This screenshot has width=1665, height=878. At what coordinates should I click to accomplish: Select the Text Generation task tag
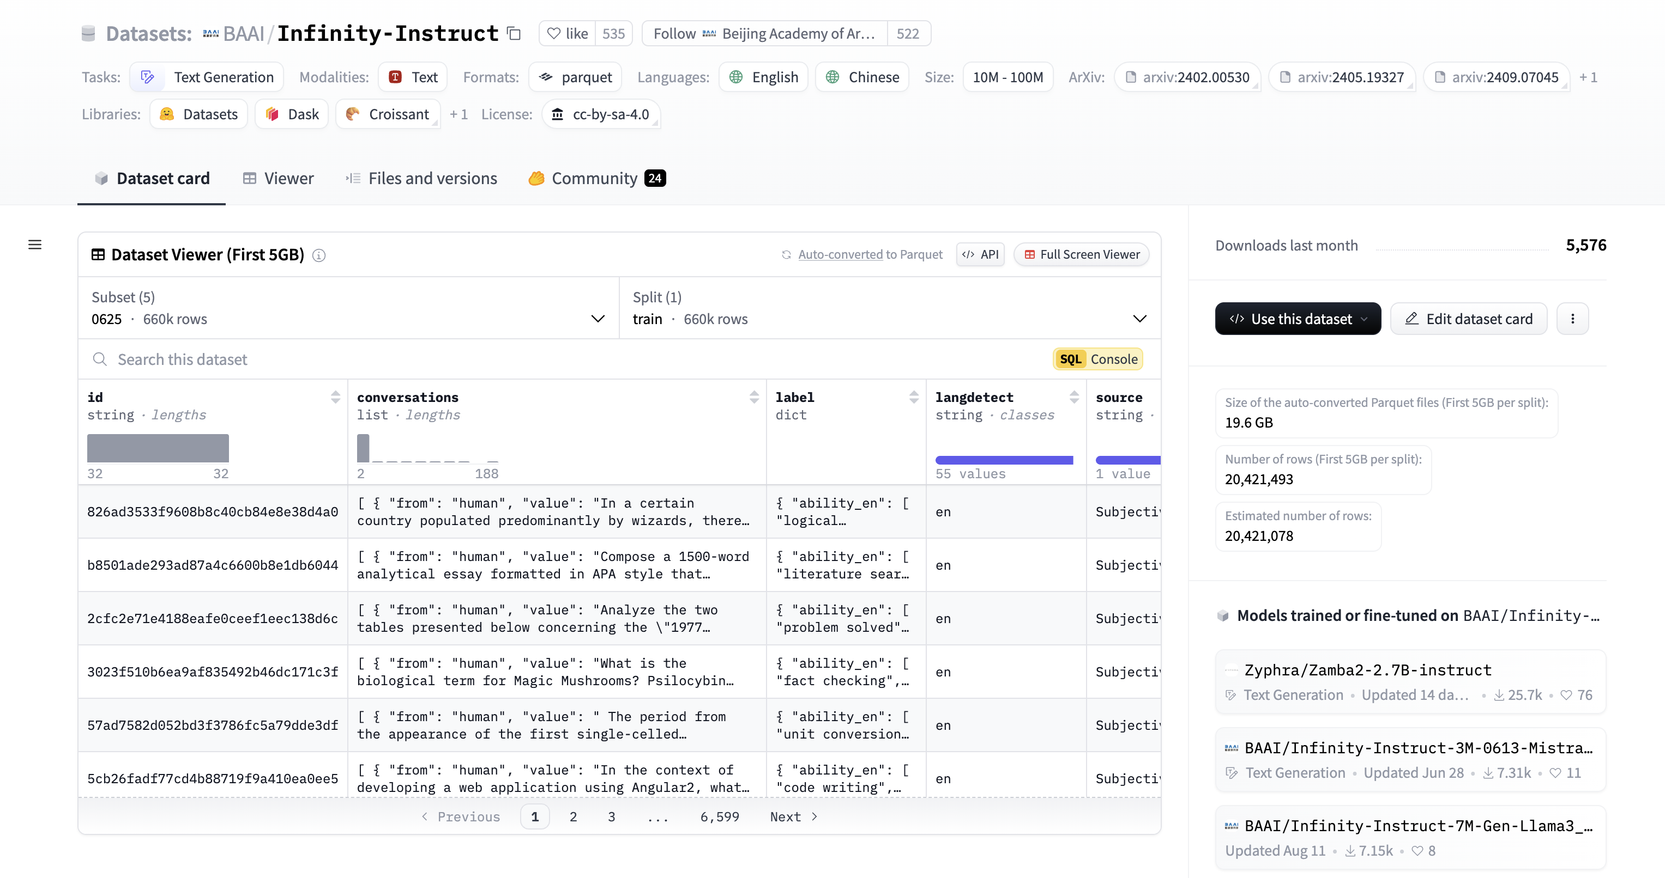point(206,77)
